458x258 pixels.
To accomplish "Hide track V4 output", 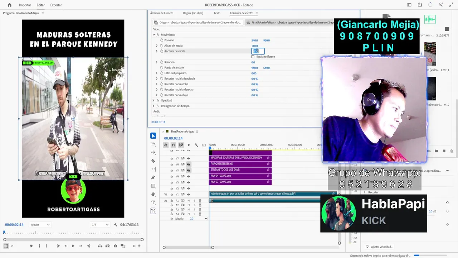I will click(189, 176).
